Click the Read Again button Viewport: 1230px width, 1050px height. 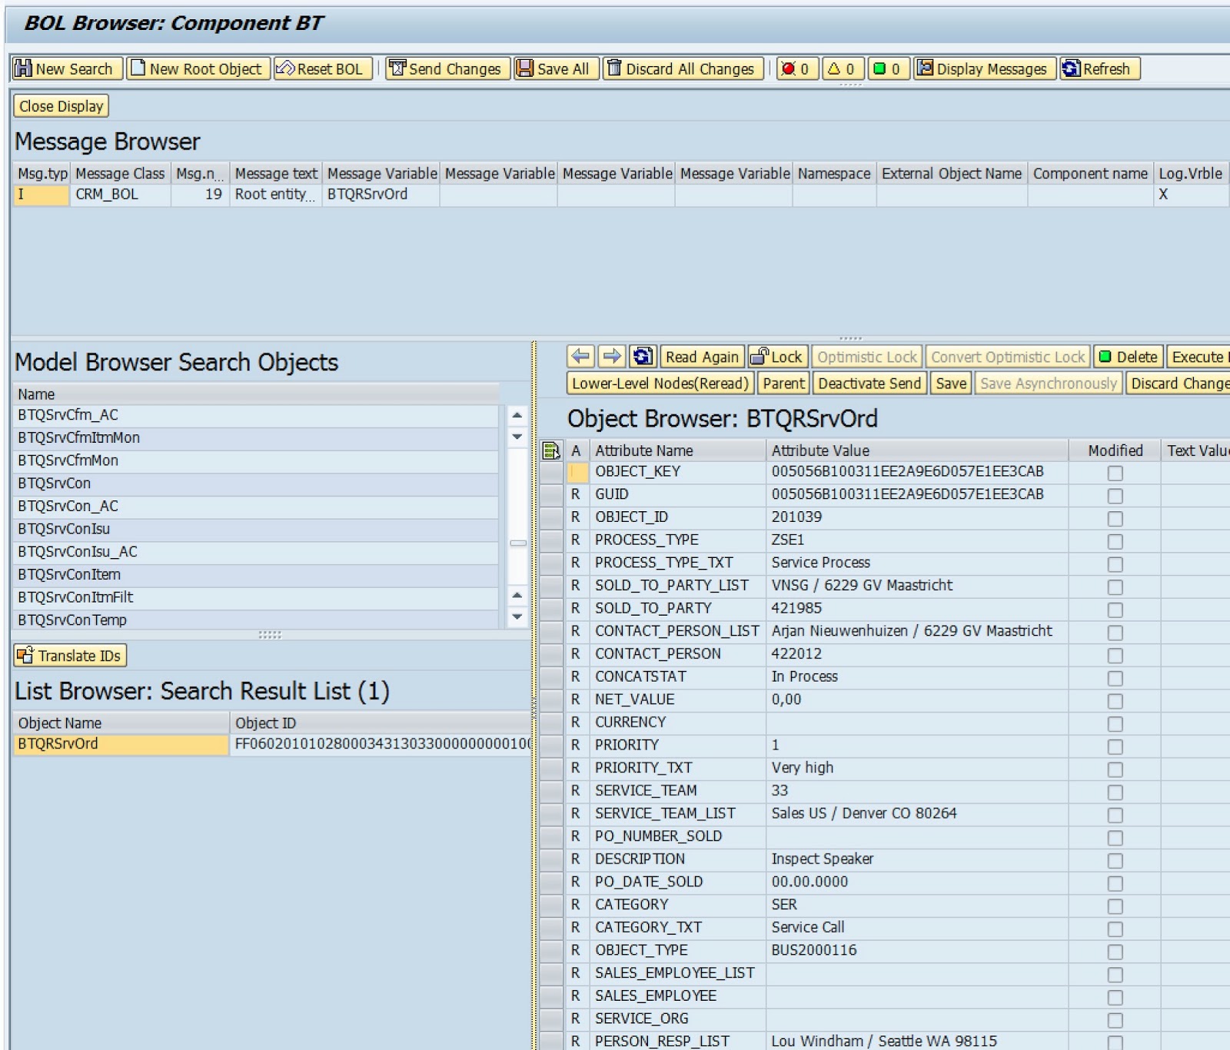coord(702,357)
